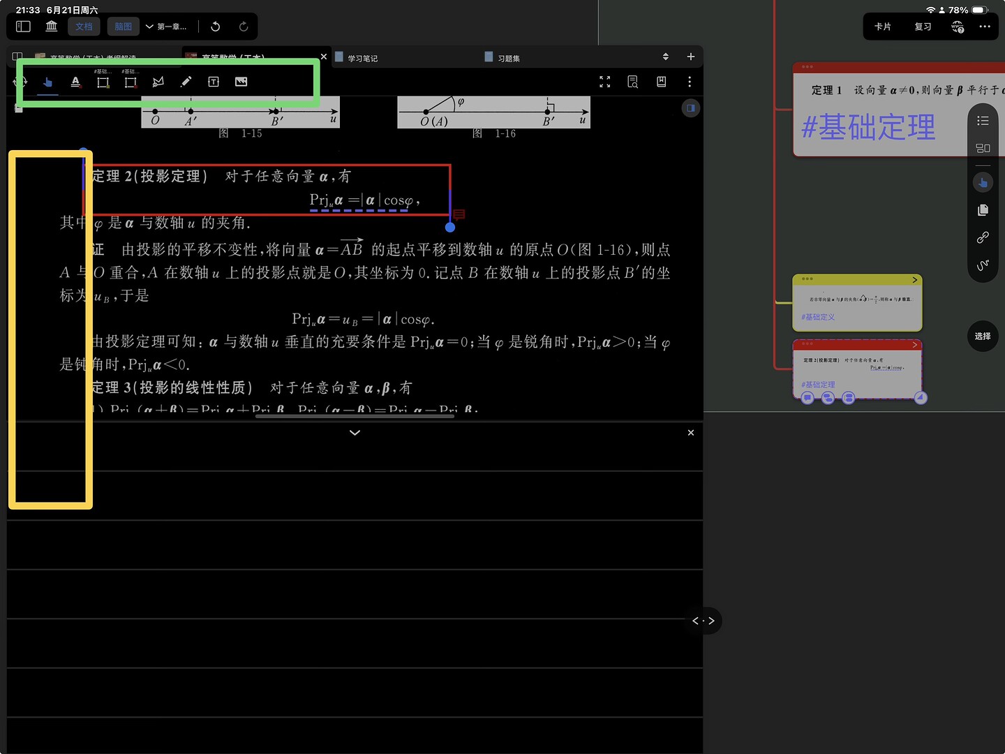Image resolution: width=1005 pixels, height=754 pixels.
Task: Click the split-view divider arrows handle
Action: click(x=703, y=621)
